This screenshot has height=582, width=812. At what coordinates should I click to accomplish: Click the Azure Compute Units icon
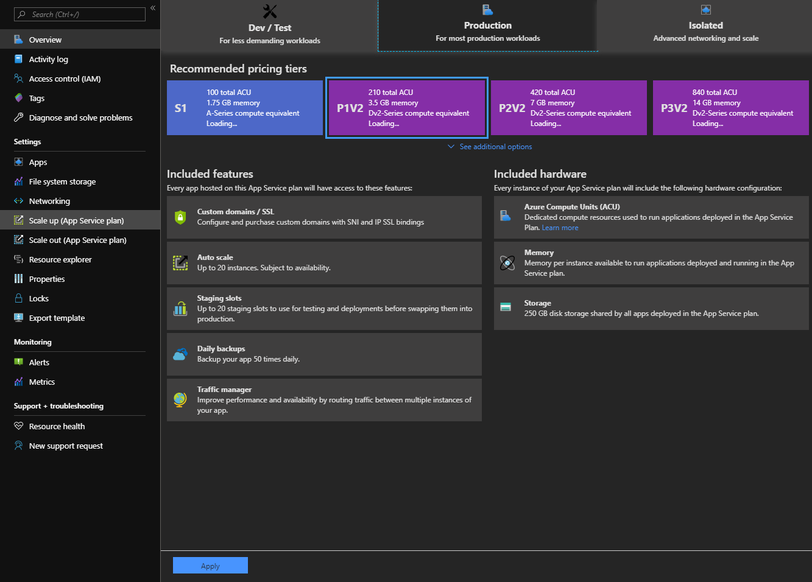point(506,216)
